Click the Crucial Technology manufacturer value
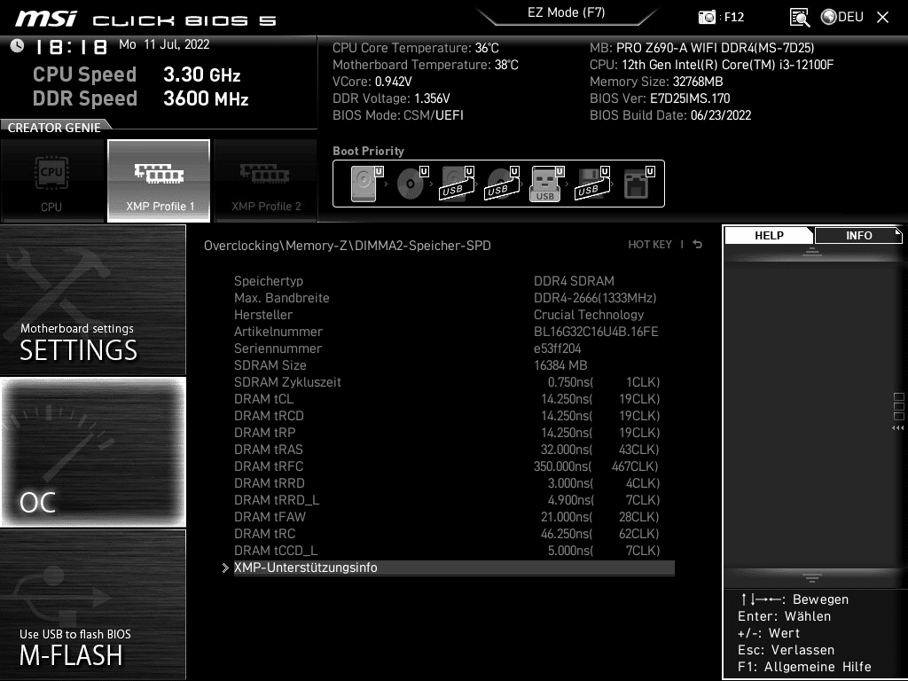The width and height of the screenshot is (908, 681). [589, 315]
